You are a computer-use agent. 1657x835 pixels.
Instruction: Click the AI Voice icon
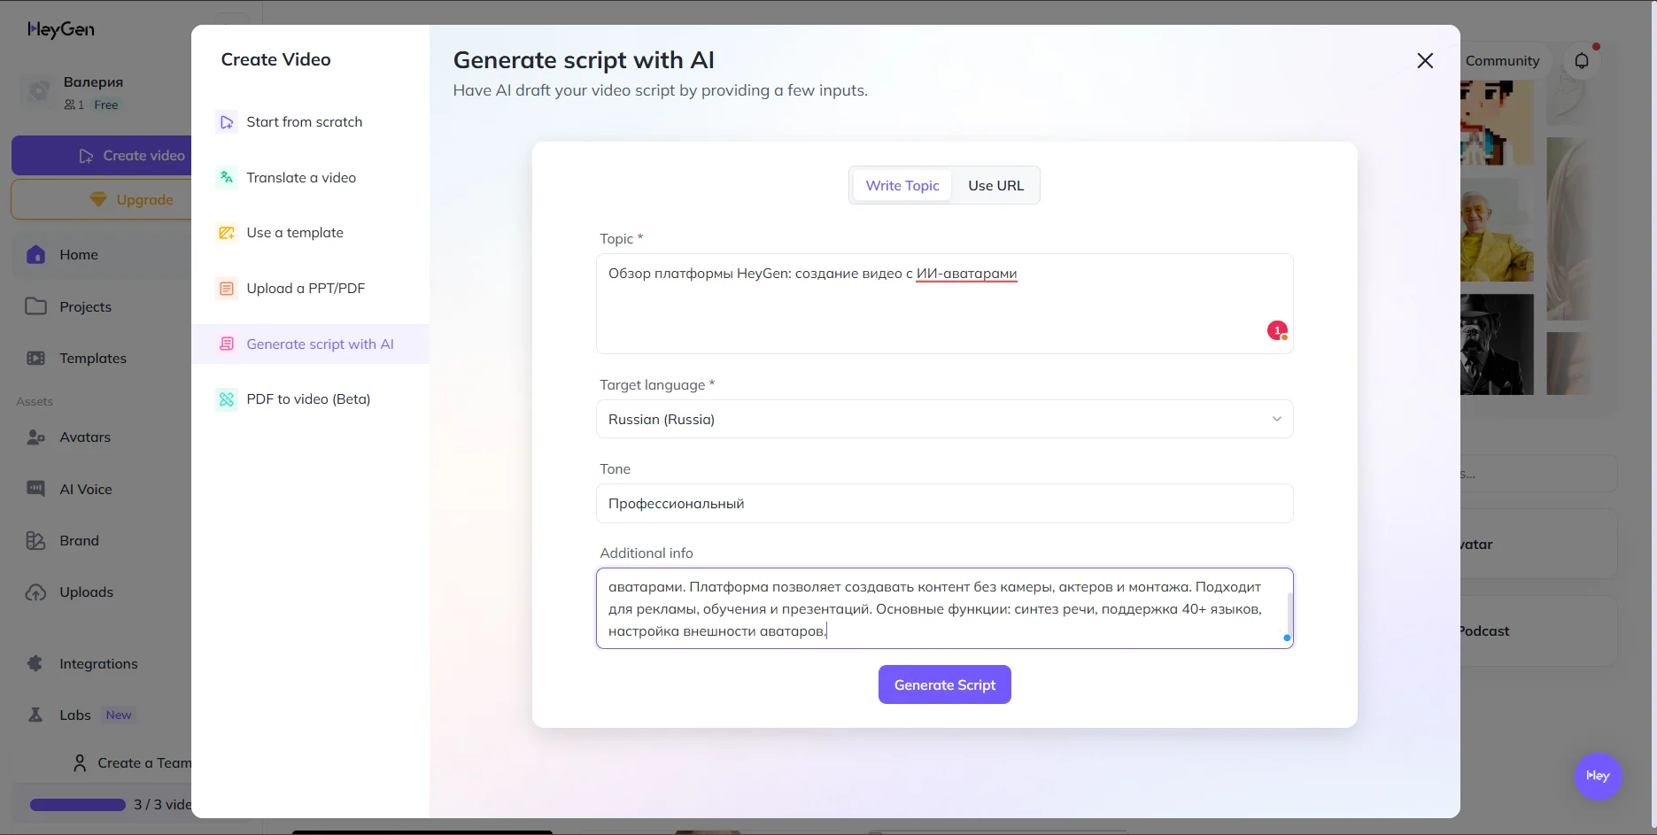36,489
